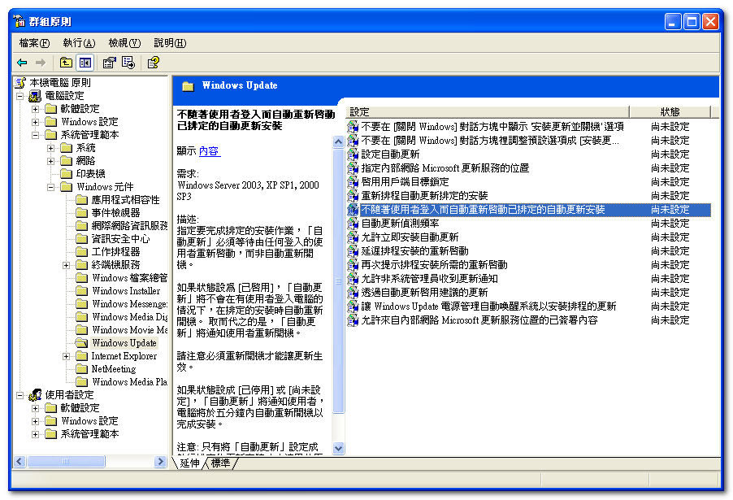Select 網際網路資訊服務 in the tree
The width and height of the screenshot is (733, 500).
coord(129,226)
